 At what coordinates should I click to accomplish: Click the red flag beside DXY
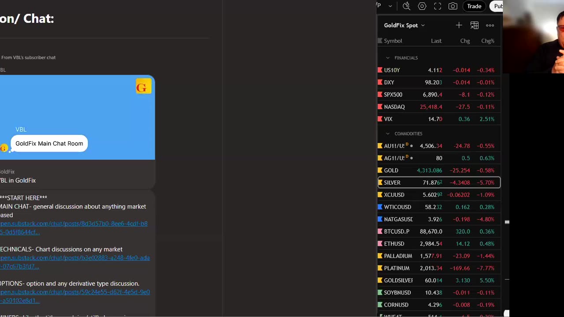380,82
